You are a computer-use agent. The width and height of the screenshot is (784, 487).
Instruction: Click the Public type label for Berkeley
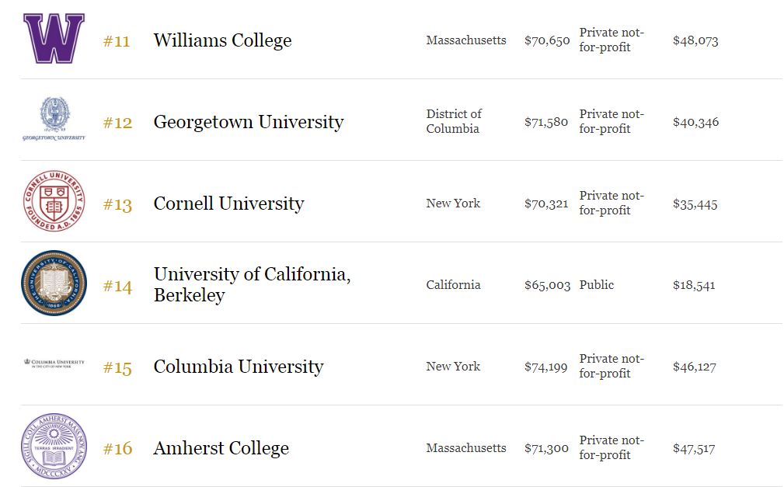tap(597, 284)
